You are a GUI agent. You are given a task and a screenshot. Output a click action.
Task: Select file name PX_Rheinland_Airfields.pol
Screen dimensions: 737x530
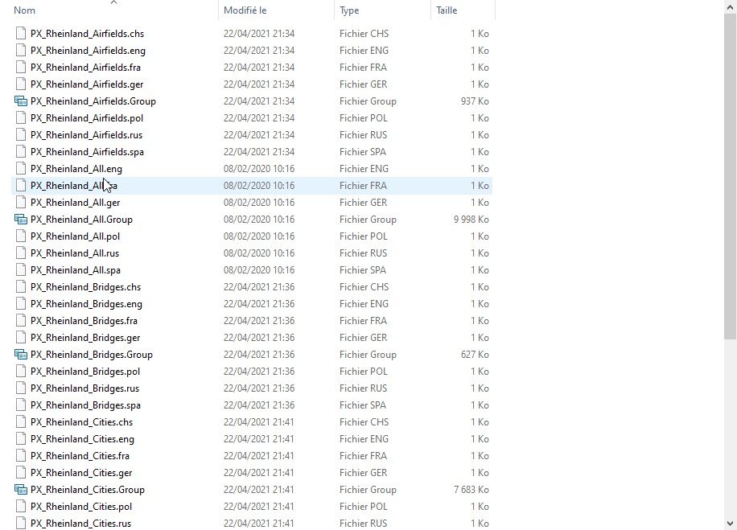87,118
